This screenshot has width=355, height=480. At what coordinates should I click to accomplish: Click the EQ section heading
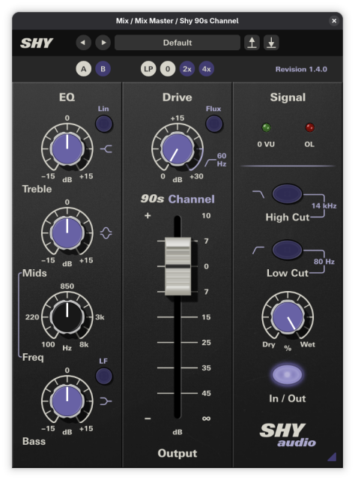pos(67,97)
